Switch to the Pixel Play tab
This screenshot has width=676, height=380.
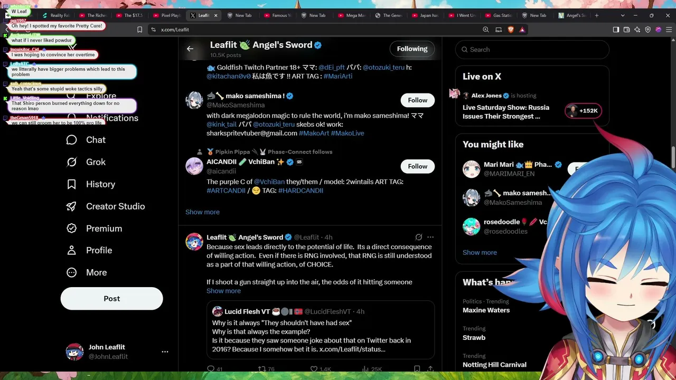coord(166,15)
